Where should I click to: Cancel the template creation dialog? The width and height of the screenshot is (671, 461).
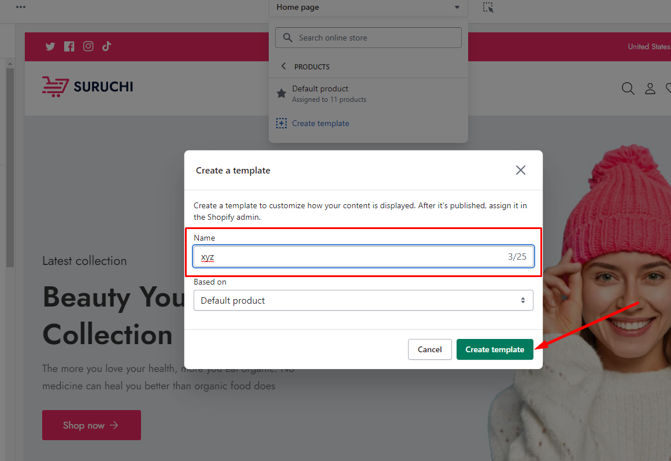[429, 349]
